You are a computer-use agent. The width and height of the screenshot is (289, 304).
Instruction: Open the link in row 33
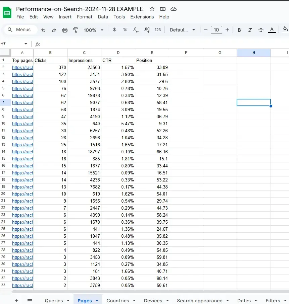click(x=22, y=285)
